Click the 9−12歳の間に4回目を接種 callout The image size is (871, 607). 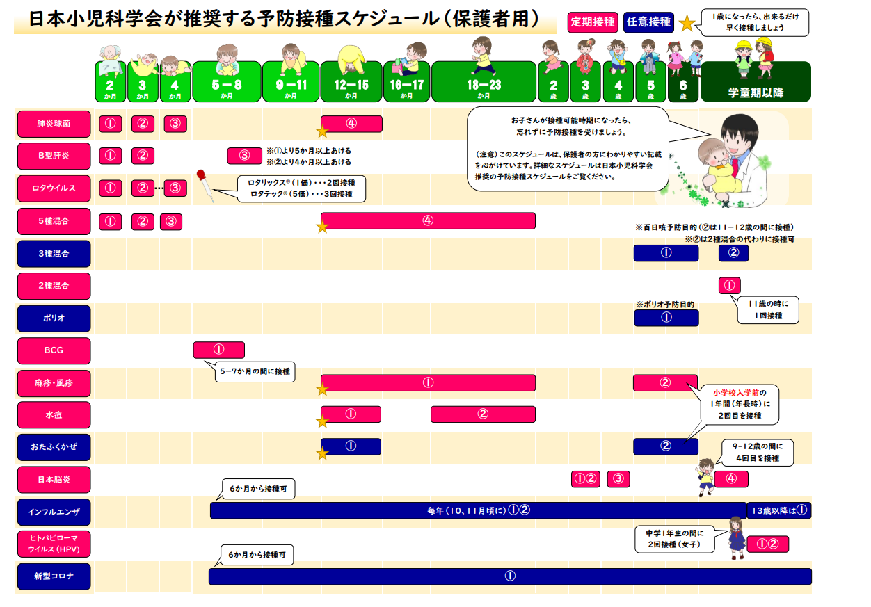point(758,452)
